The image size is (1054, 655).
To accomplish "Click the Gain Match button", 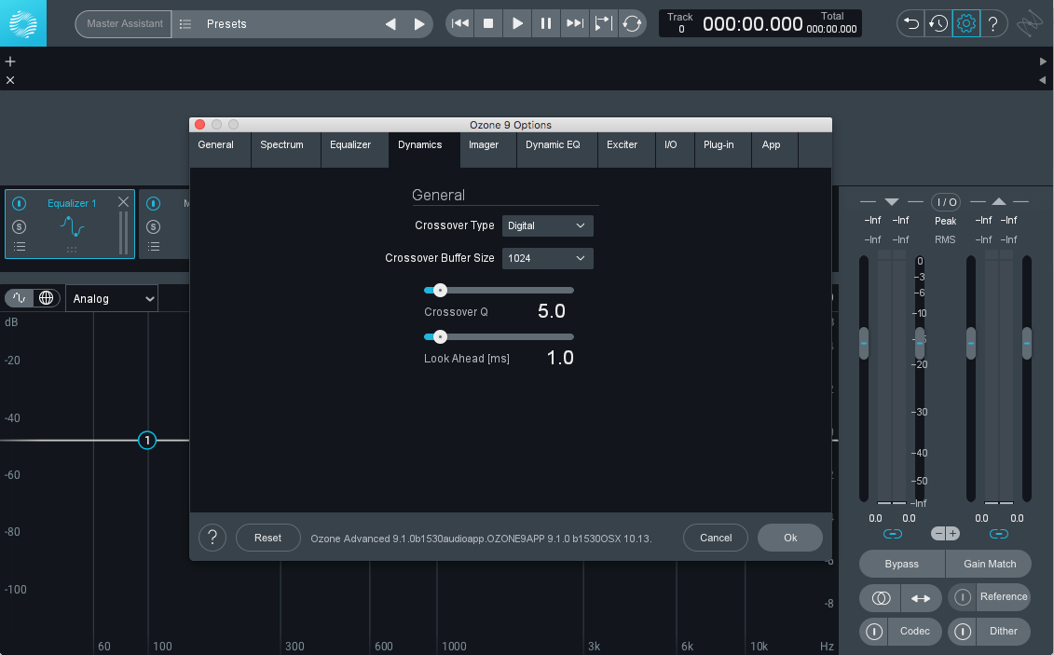I will (x=989, y=564).
